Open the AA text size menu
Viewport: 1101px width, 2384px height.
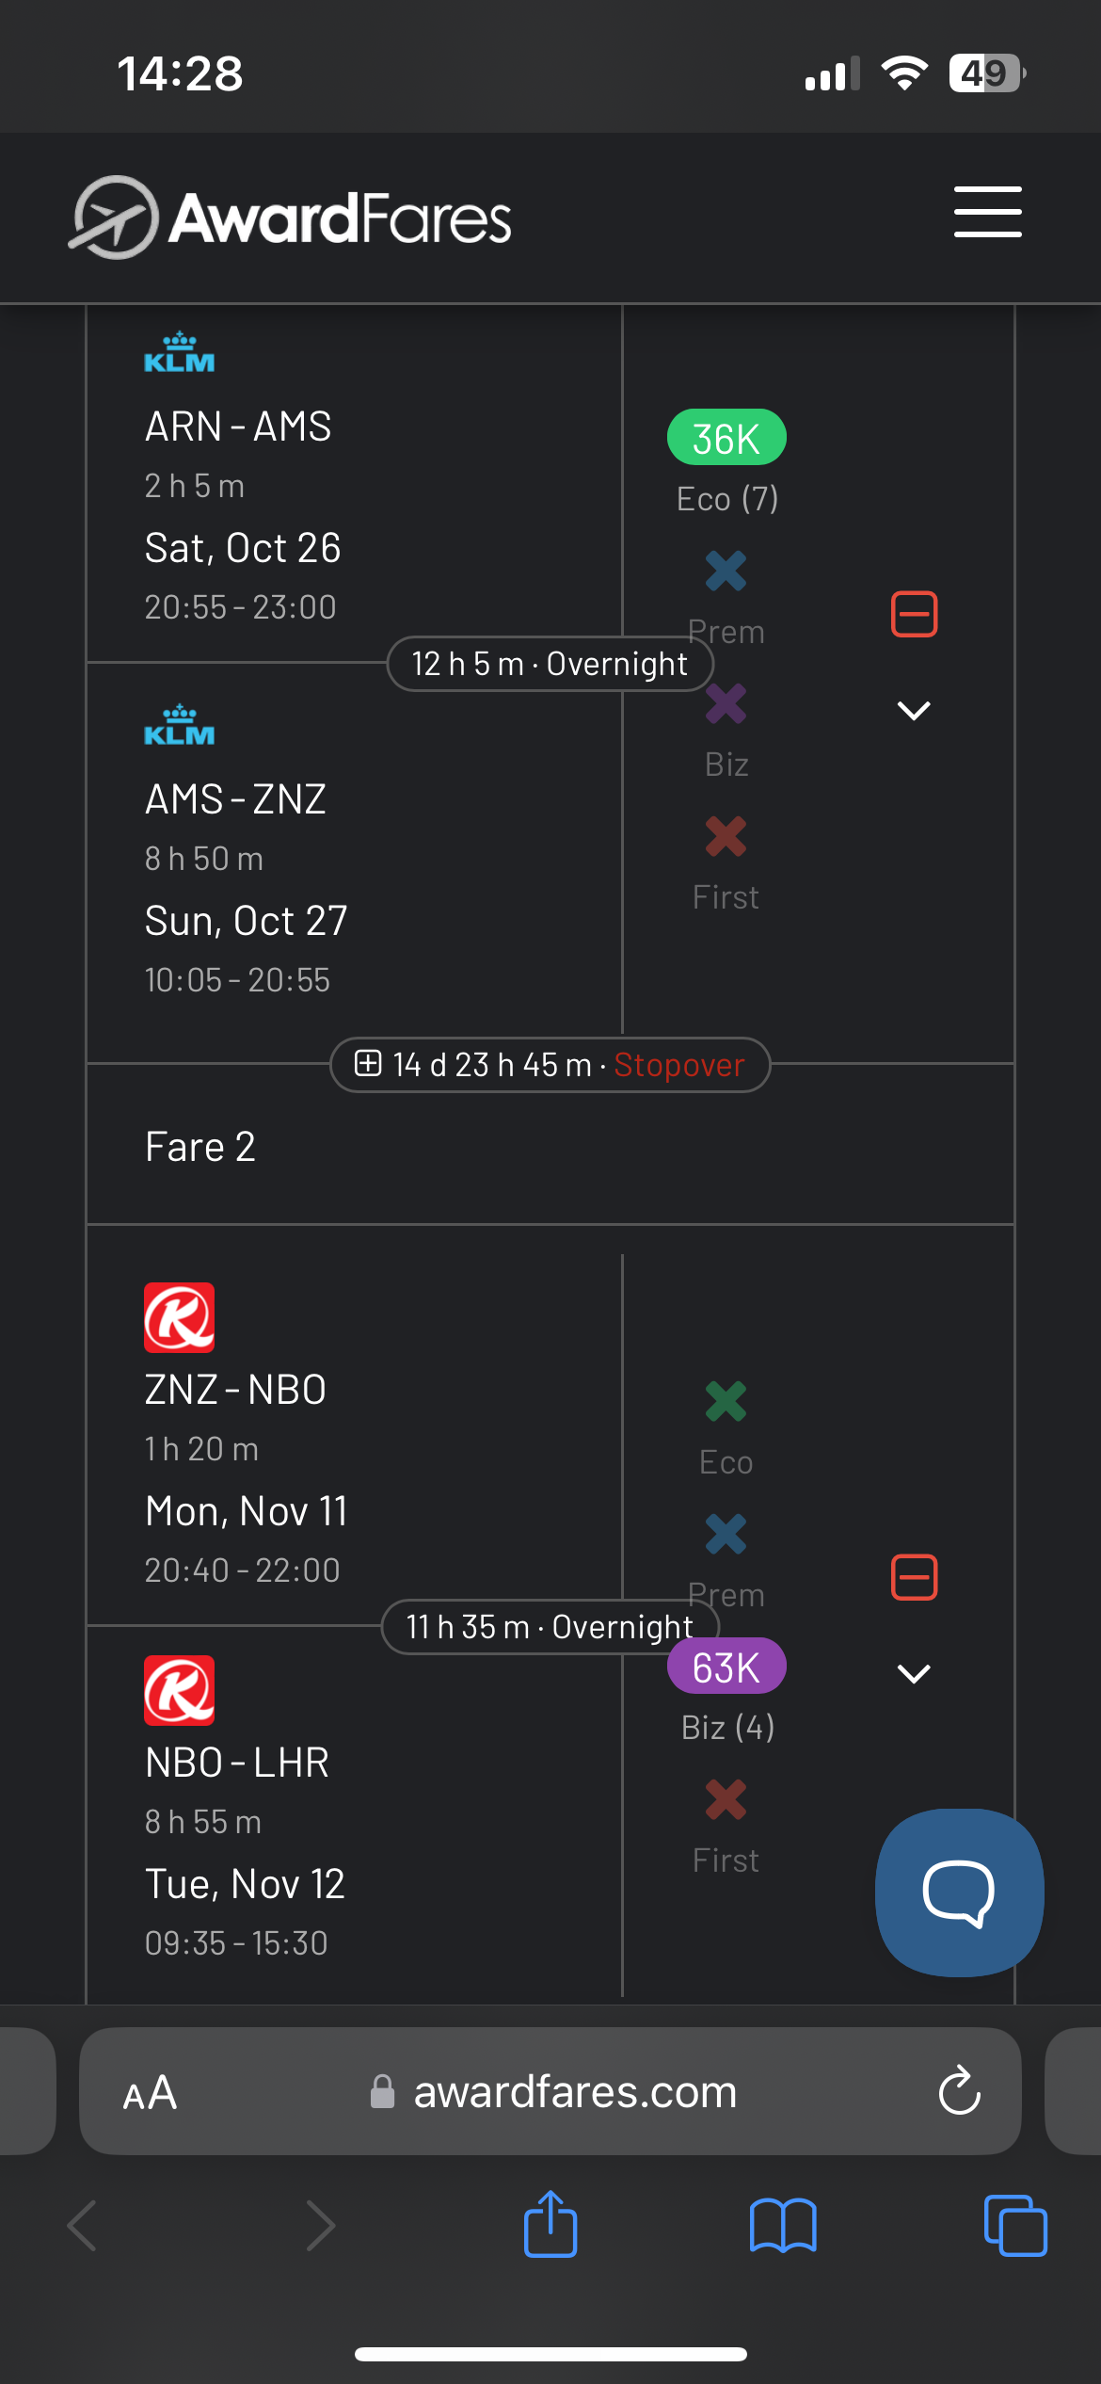(151, 2092)
